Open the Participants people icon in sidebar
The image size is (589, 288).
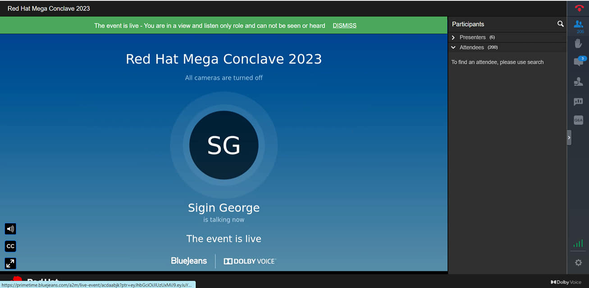[x=579, y=24]
